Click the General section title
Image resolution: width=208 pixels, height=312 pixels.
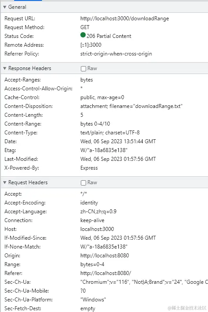[x=17, y=7]
